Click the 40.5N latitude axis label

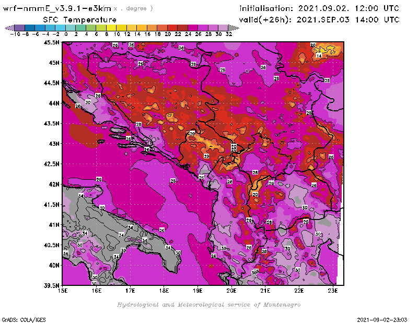pos(51,245)
